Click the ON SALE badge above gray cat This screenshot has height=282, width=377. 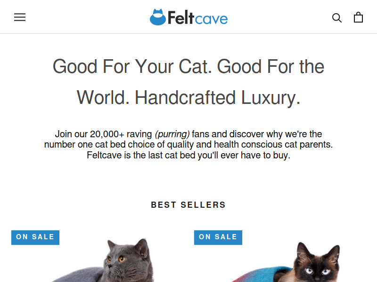35,237
